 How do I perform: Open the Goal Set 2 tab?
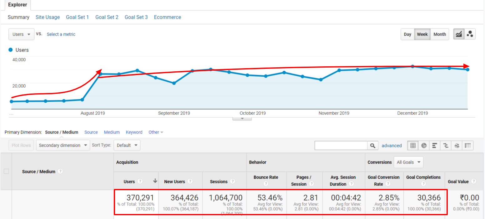pos(107,17)
